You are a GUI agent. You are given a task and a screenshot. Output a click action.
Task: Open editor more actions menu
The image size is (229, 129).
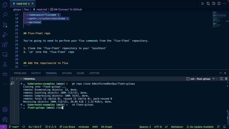224,4
